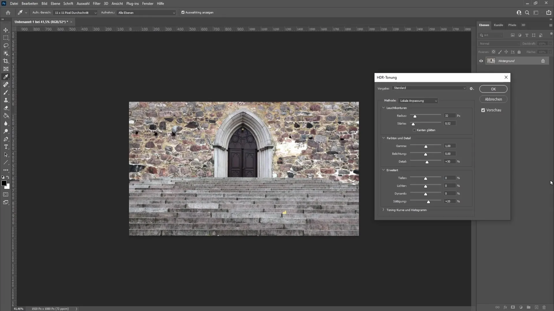Select the Move tool in toolbar
Screen dimensions: 554x311
click(6, 30)
